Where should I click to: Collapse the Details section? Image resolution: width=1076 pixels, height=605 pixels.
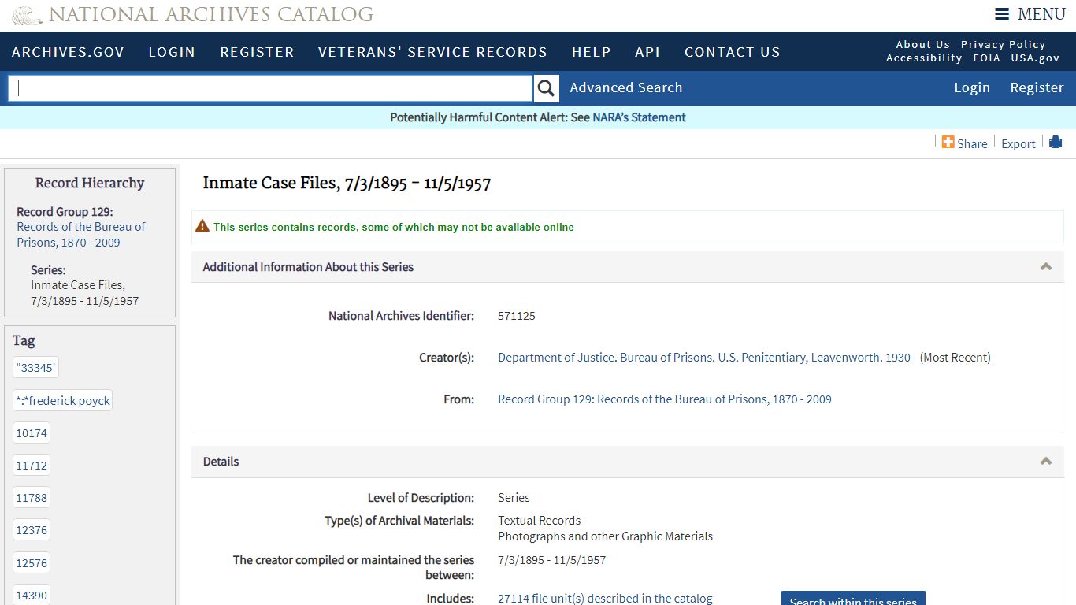(x=1046, y=462)
